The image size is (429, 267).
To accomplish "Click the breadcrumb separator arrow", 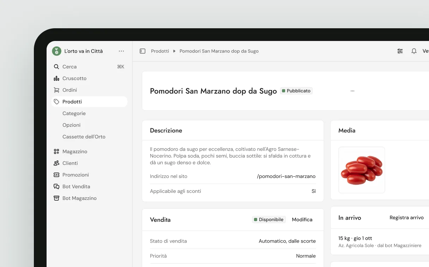I will (174, 51).
